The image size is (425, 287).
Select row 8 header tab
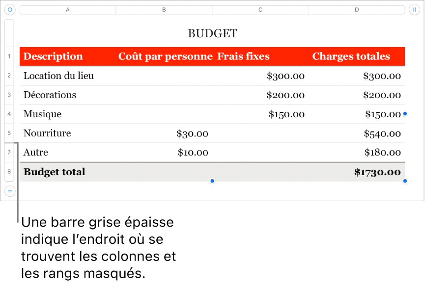click(9, 172)
